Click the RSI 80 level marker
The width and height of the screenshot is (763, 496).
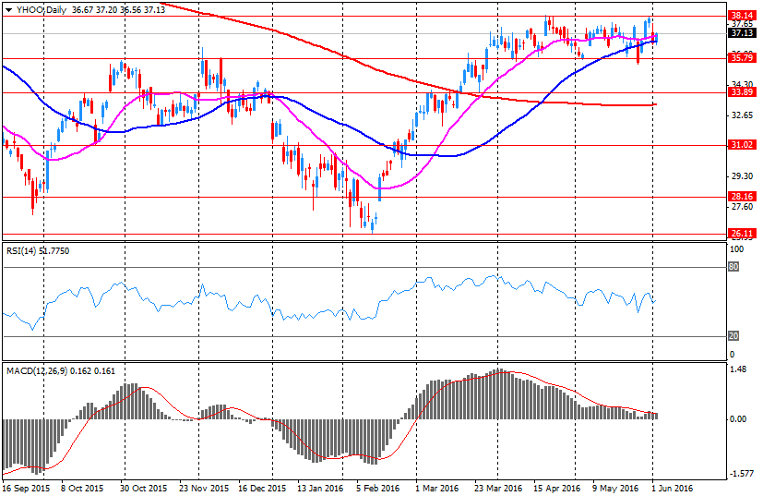[x=735, y=267]
